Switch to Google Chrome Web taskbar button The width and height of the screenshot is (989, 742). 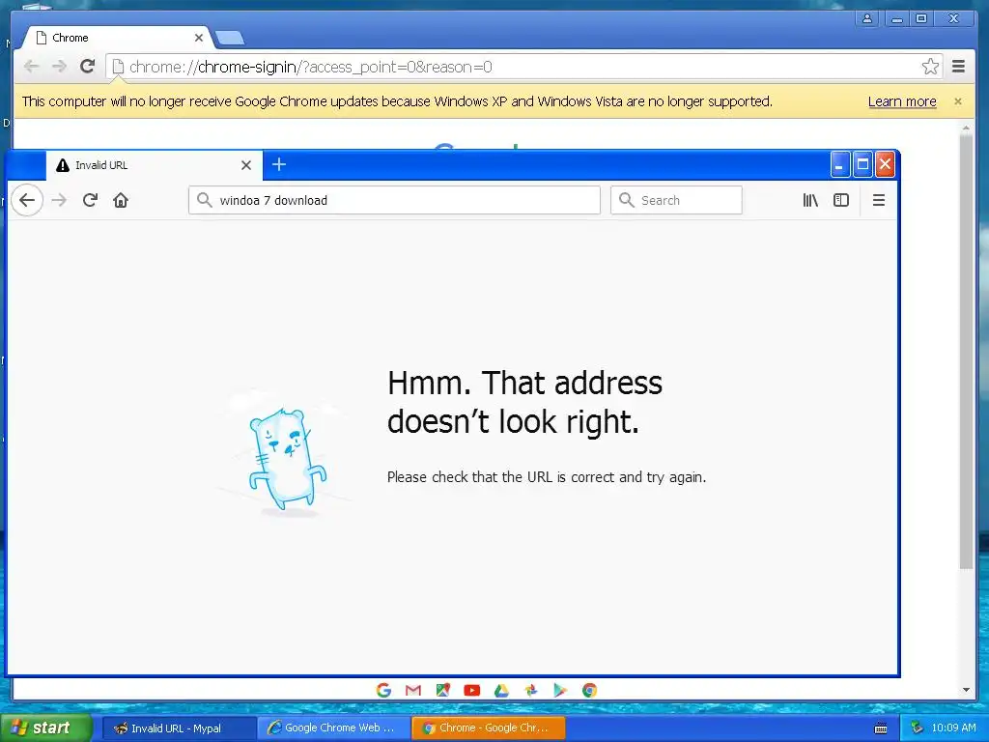coord(333,728)
